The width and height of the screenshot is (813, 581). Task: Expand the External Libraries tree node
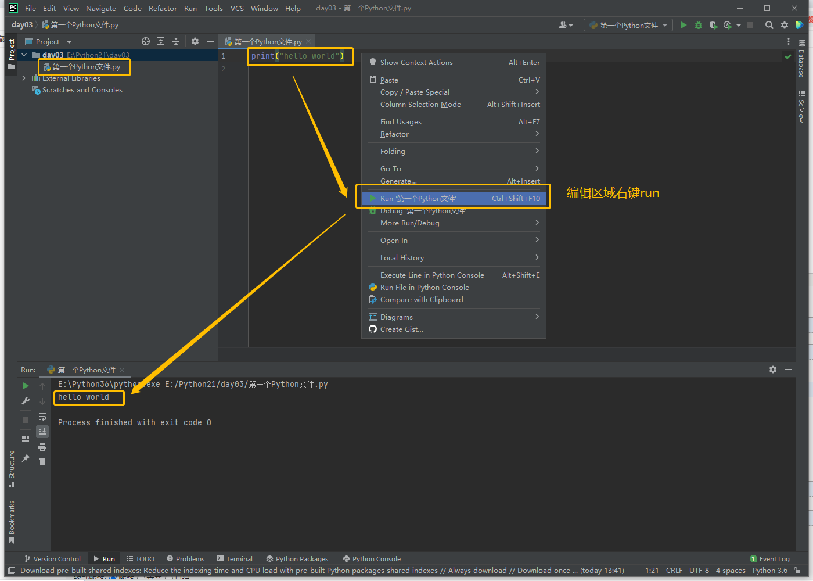(x=24, y=78)
